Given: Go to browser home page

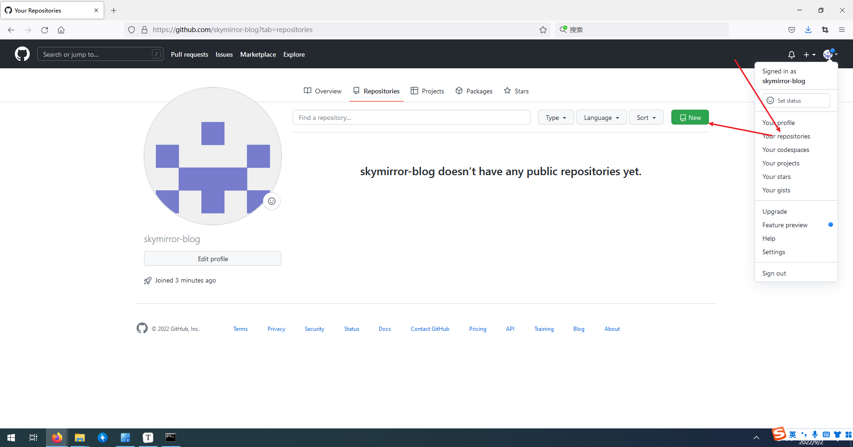Looking at the screenshot, I should 61,30.
